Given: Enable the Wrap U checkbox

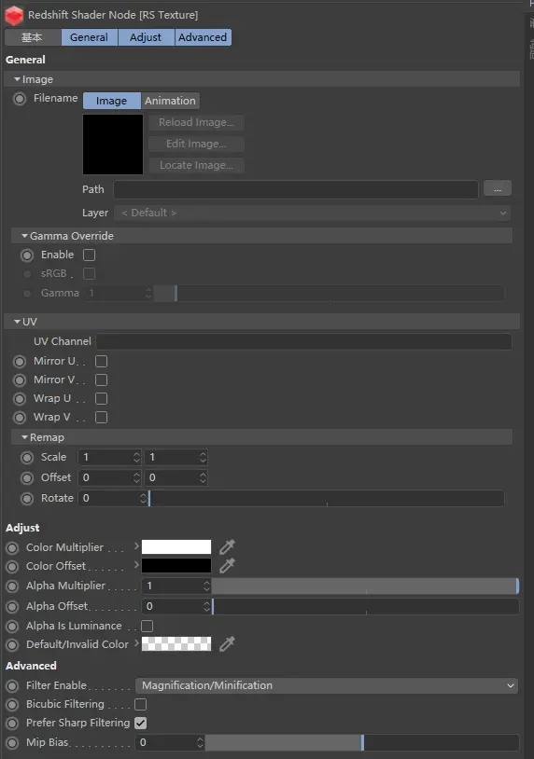Looking at the screenshot, I should [x=101, y=398].
